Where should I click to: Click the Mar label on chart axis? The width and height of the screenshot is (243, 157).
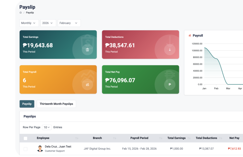228,88
